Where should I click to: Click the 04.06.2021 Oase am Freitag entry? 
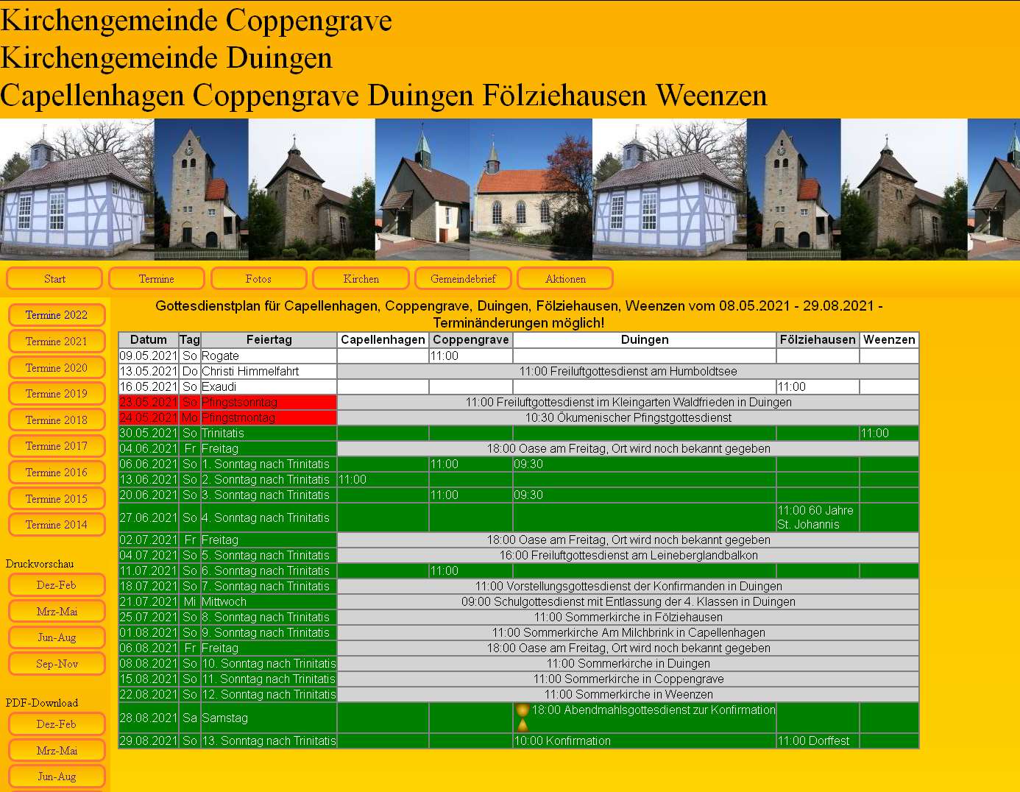[628, 448]
